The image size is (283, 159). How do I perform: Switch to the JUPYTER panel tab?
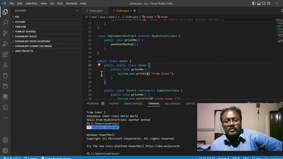pyautogui.click(x=190, y=104)
